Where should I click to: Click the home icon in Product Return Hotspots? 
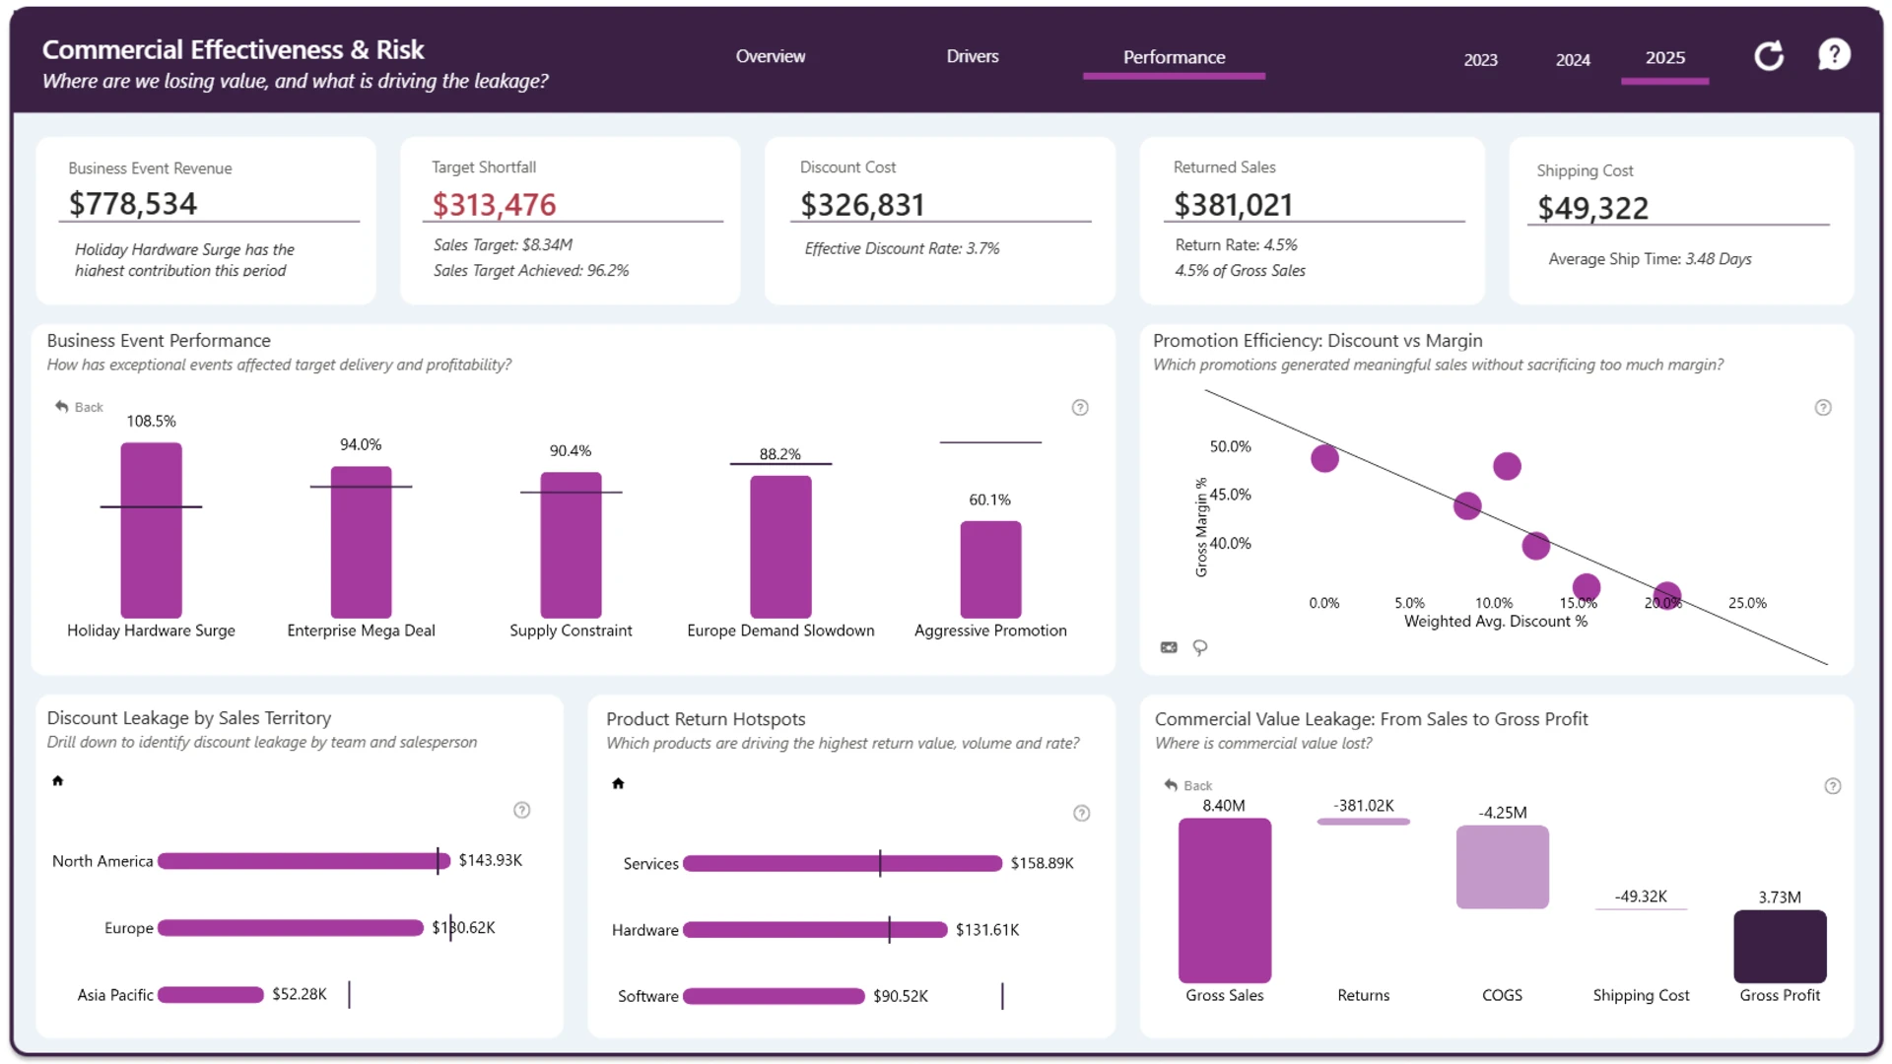(618, 784)
